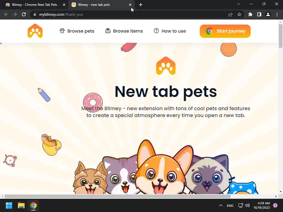Open Browse pets menu link
Viewport: 283px width, 212px height.
pos(77,31)
